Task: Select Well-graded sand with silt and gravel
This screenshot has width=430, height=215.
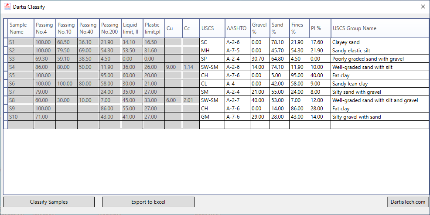Action: (x=380, y=100)
